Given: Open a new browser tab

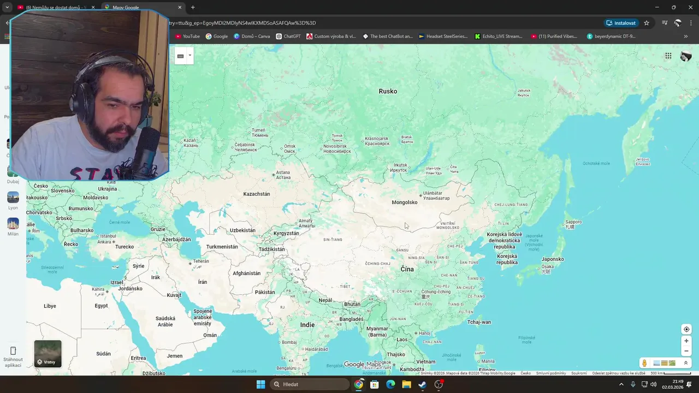Looking at the screenshot, I should coord(193,8).
